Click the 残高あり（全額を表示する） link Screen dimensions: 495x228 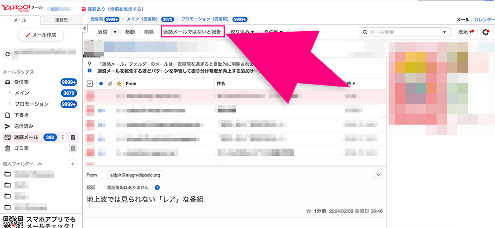point(115,9)
